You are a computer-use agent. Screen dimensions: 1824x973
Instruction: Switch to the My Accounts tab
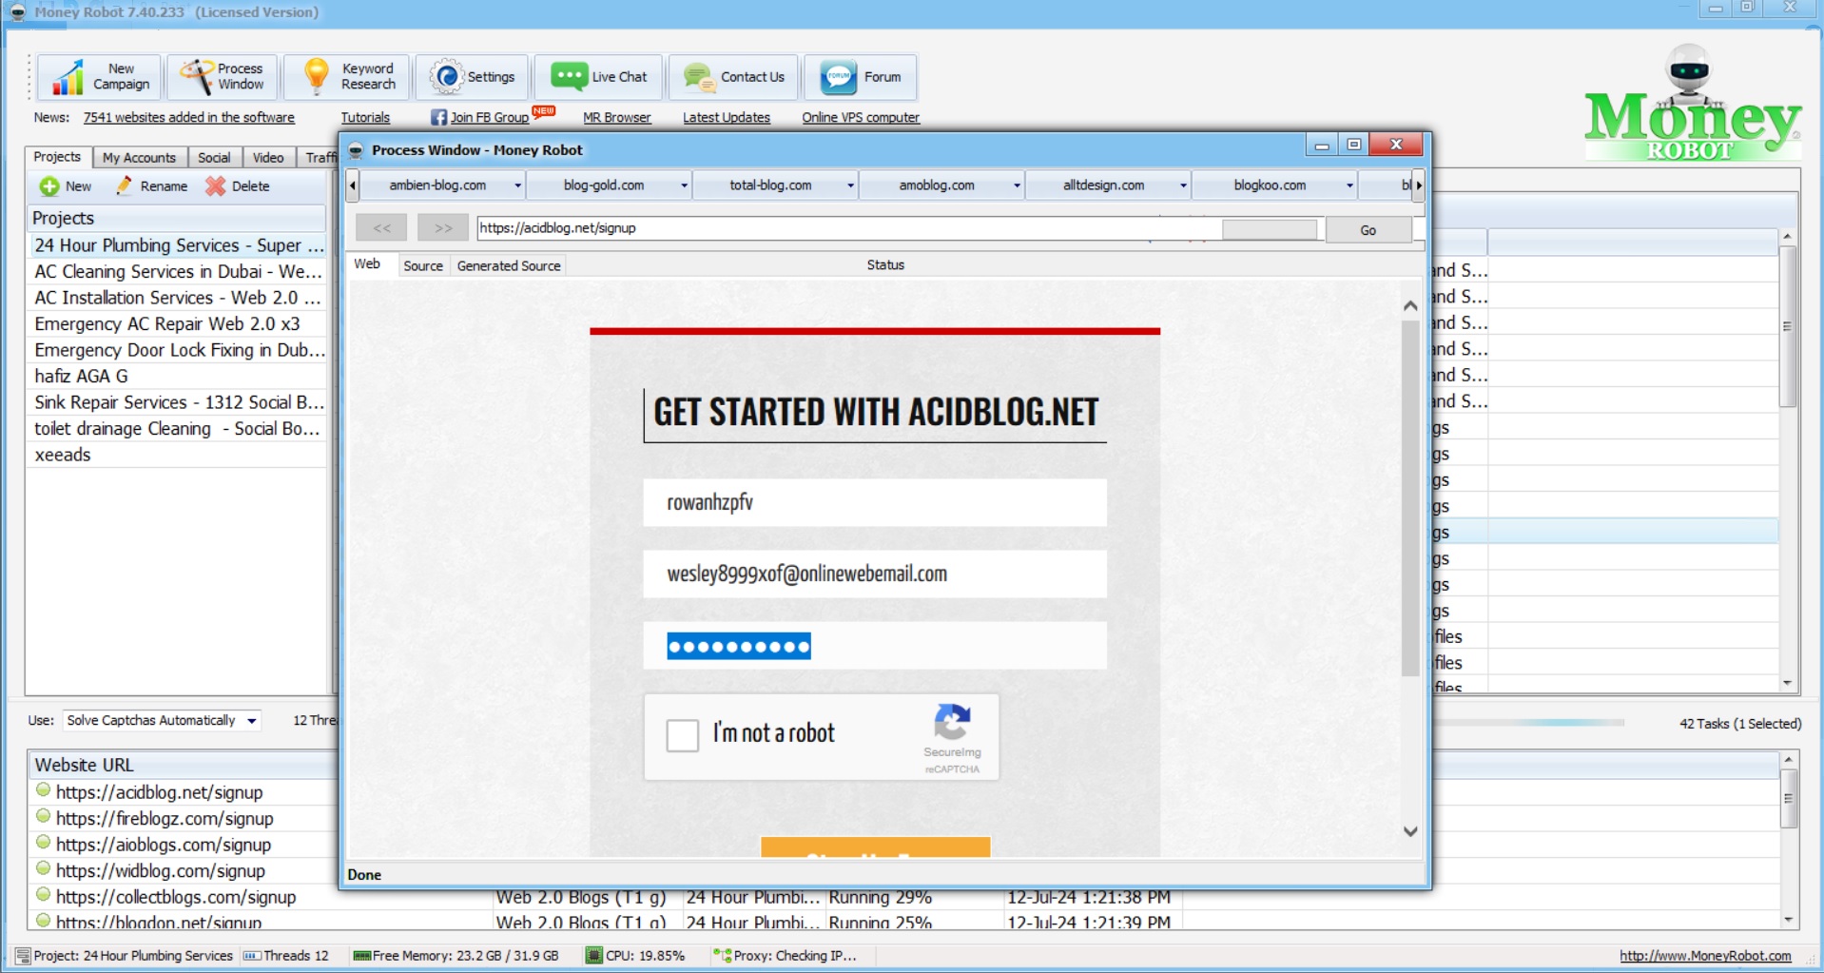click(139, 158)
